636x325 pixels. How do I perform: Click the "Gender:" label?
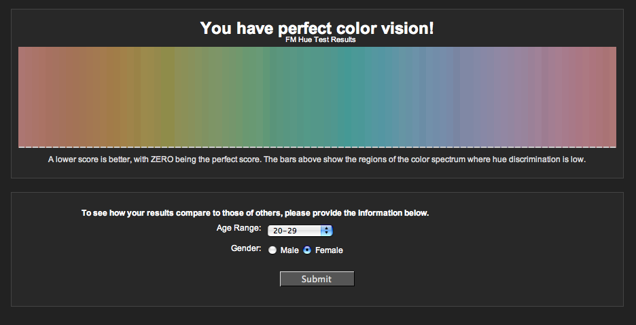pos(246,249)
